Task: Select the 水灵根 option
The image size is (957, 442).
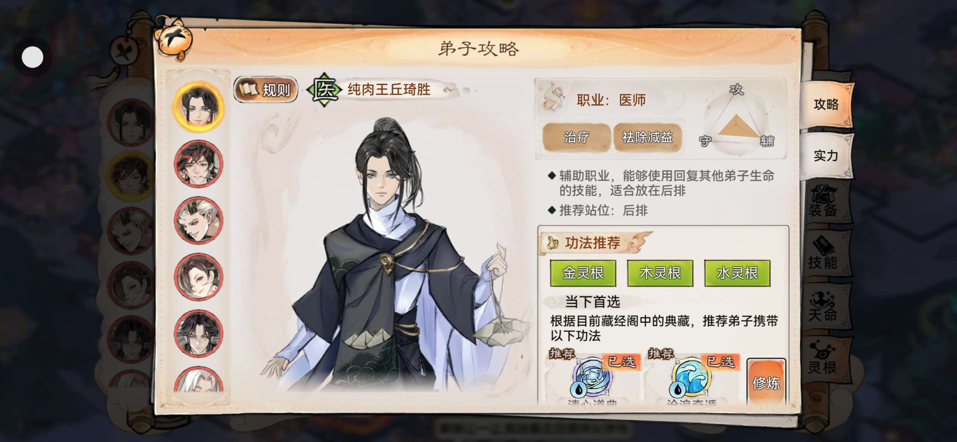Action: point(737,273)
